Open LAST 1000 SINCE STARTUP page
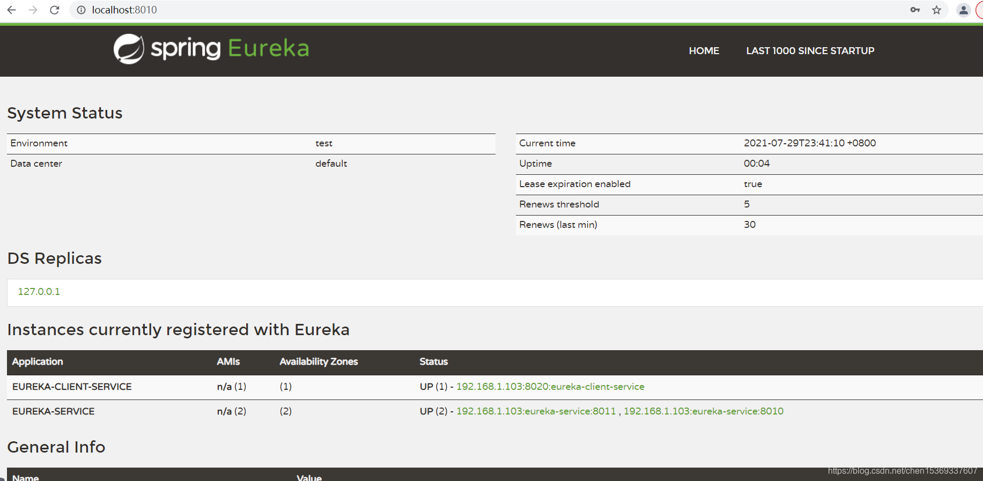 tap(810, 51)
